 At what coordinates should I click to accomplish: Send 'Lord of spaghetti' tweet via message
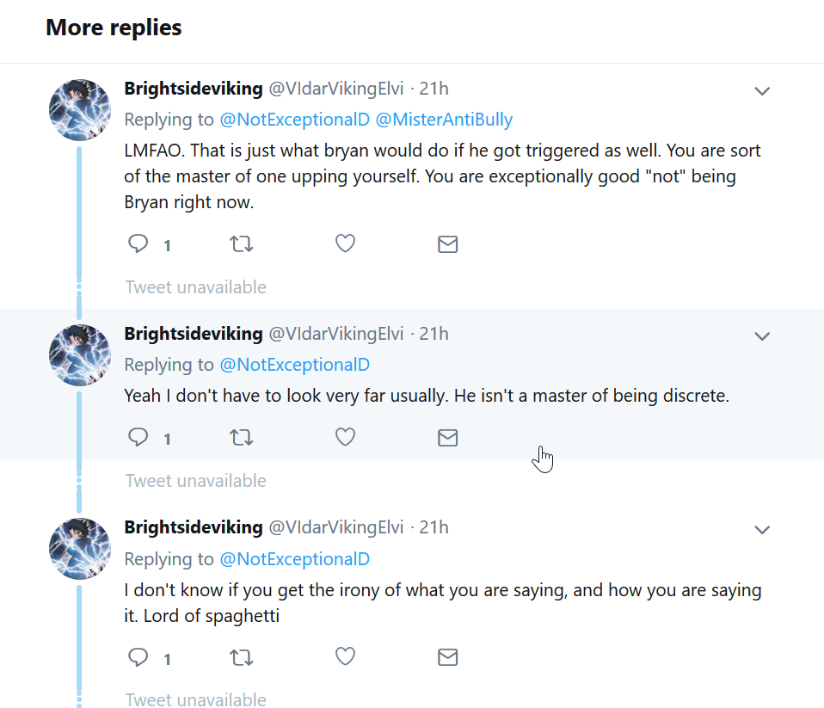(x=448, y=657)
